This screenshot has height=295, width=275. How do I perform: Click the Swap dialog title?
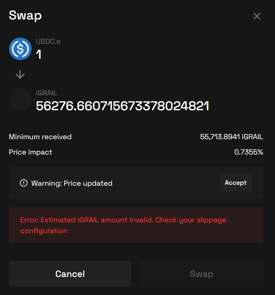point(25,15)
